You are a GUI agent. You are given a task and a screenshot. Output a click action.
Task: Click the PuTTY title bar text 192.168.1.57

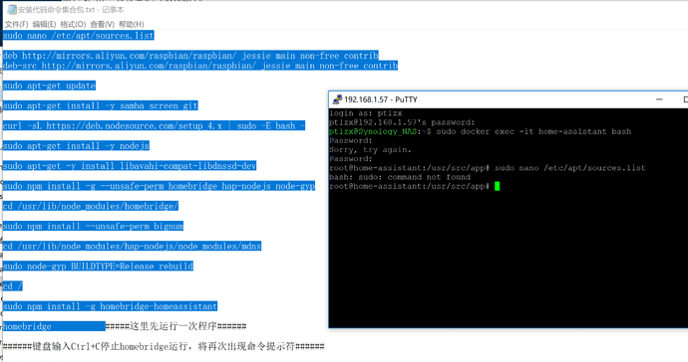click(366, 99)
